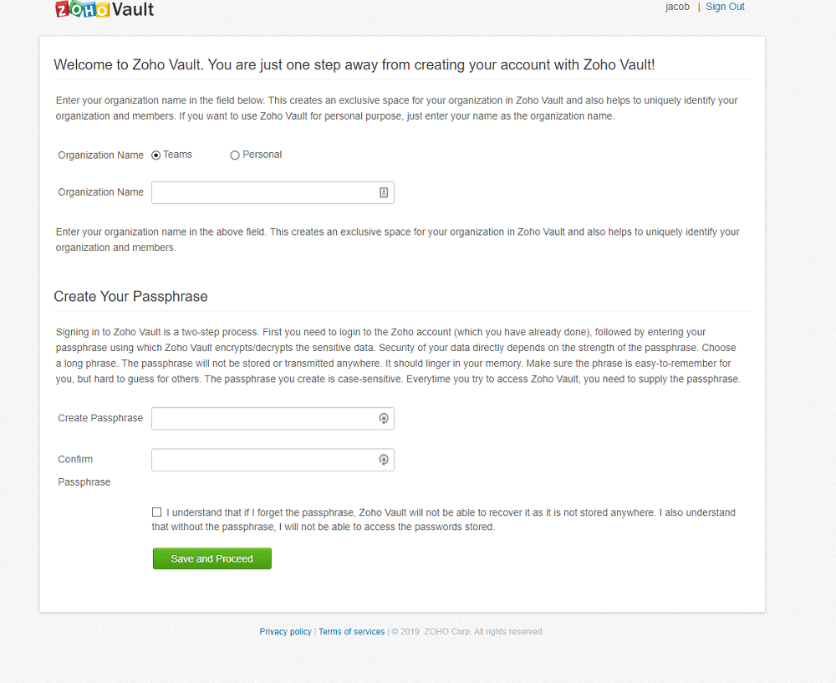Click the key icon in Confirm Passphrase field
The width and height of the screenshot is (836, 683).
click(x=384, y=460)
